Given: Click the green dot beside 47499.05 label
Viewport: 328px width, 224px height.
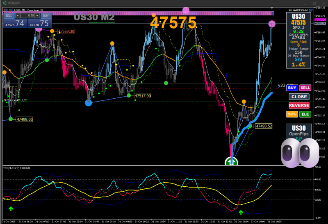Looking at the screenshot, I should 11,119.
